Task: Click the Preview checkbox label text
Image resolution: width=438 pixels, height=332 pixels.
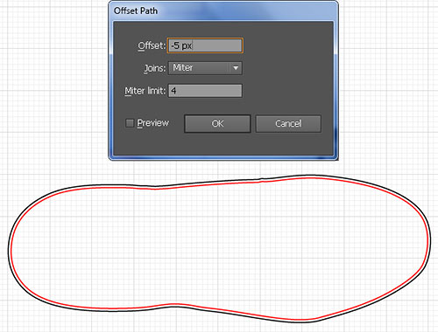Action: coord(153,123)
